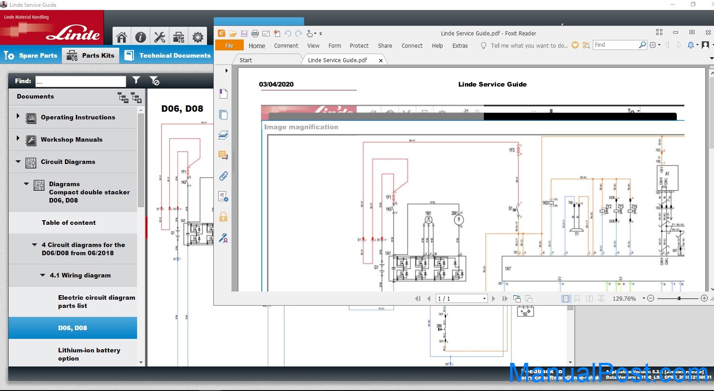The height and width of the screenshot is (391, 714).
Task: Go to next page in Foxit
Action: pyautogui.click(x=494, y=298)
